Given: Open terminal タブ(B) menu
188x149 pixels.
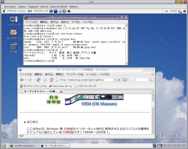Looking at the screenshot, I should tap(76, 22).
